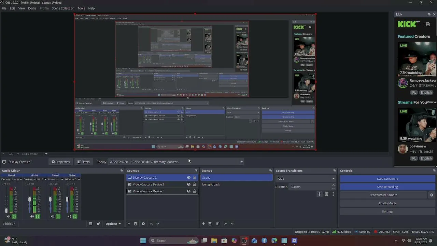
Task: Add a new scene with the plus icon
Action: pyautogui.click(x=203, y=224)
